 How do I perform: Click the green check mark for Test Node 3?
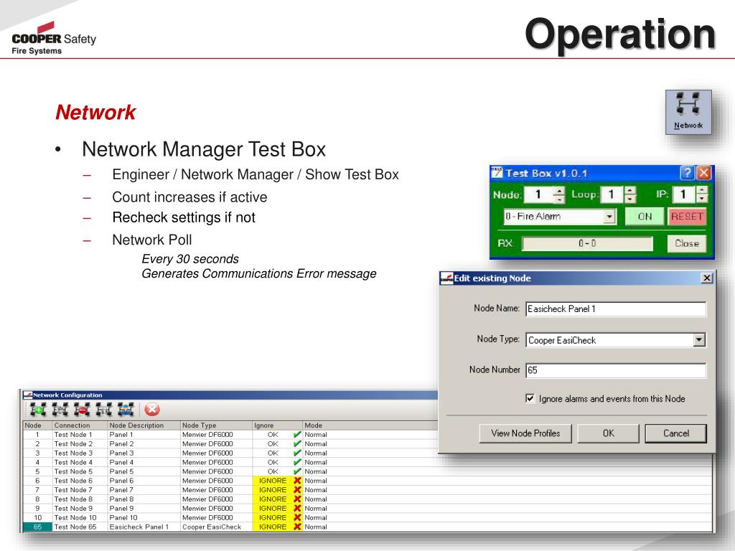pyautogui.click(x=297, y=453)
